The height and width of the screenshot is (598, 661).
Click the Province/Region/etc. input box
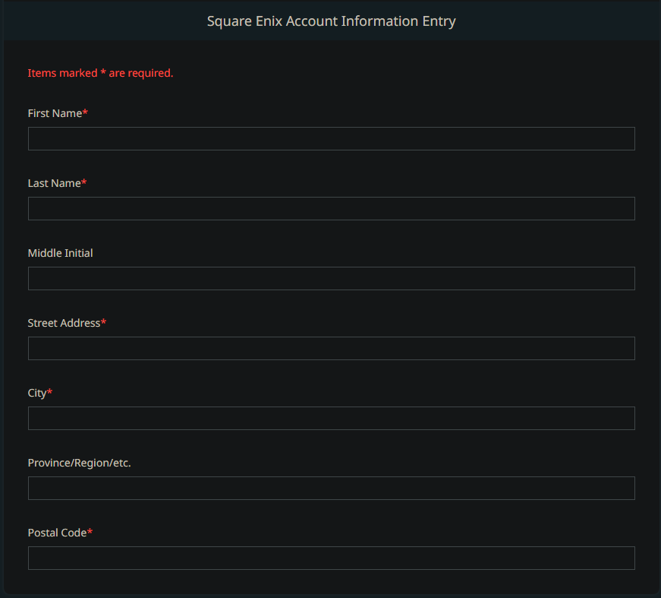[x=331, y=488]
